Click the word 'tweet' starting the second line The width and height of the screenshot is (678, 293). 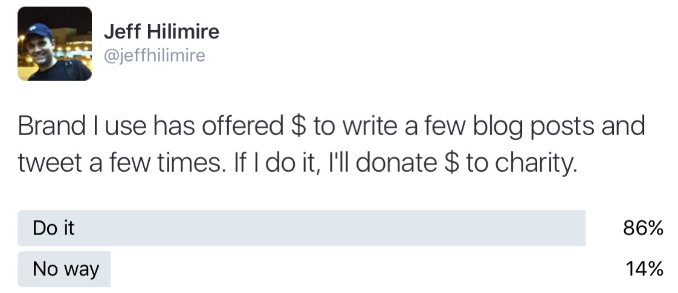tap(50, 164)
